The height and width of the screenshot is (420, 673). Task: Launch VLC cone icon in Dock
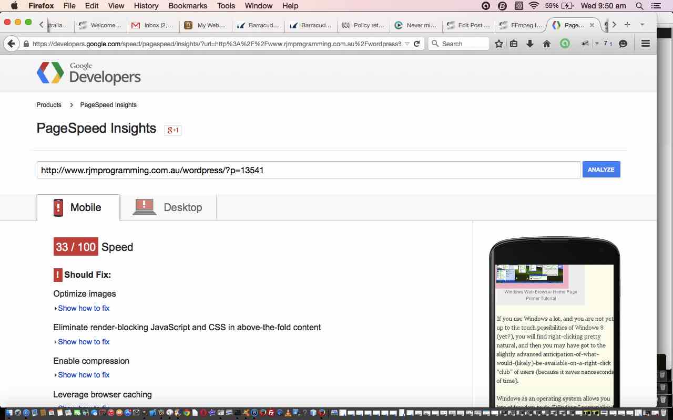tap(288, 413)
